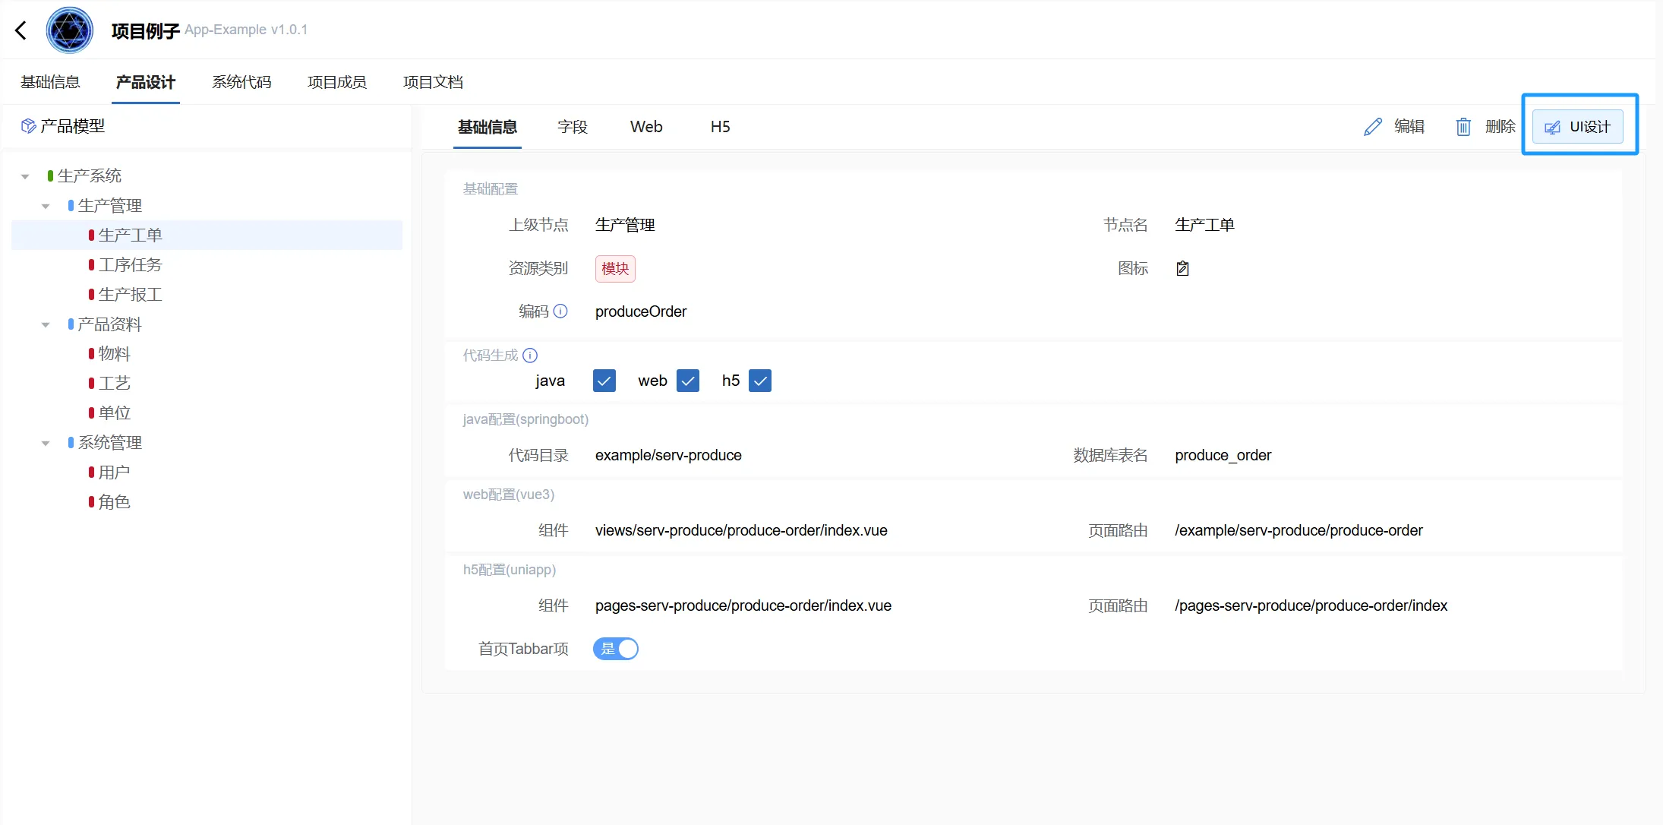
Task: Click the red 模块 tag
Action: [615, 268]
